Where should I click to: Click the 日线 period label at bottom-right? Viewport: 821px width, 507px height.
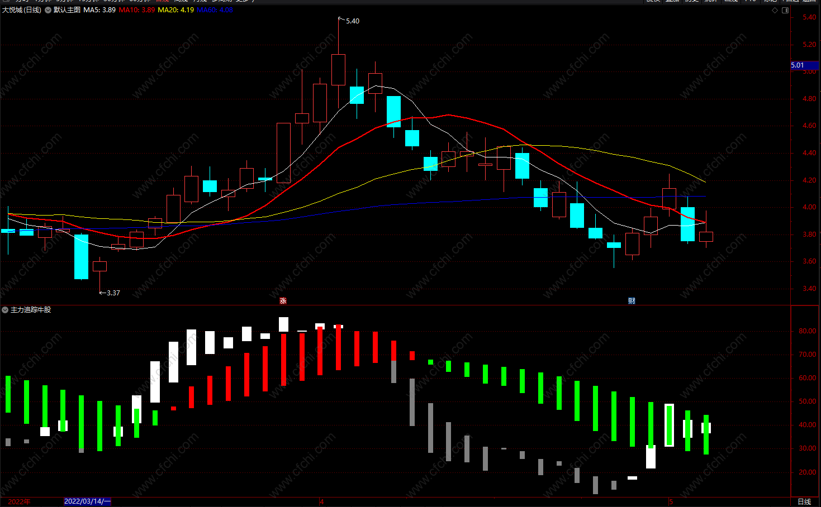pyautogui.click(x=804, y=501)
